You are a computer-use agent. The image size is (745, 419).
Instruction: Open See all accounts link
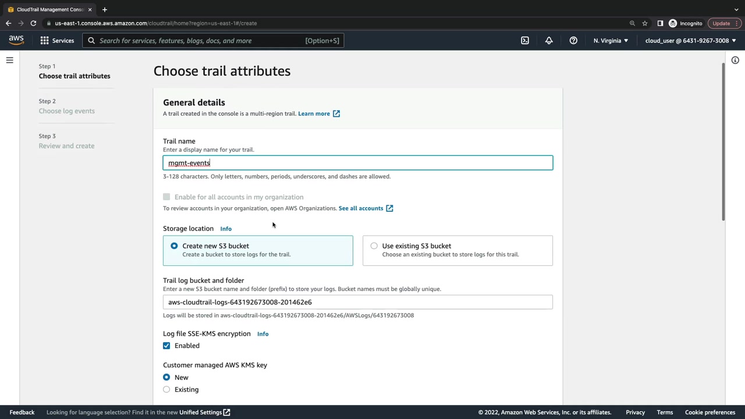pos(361,208)
